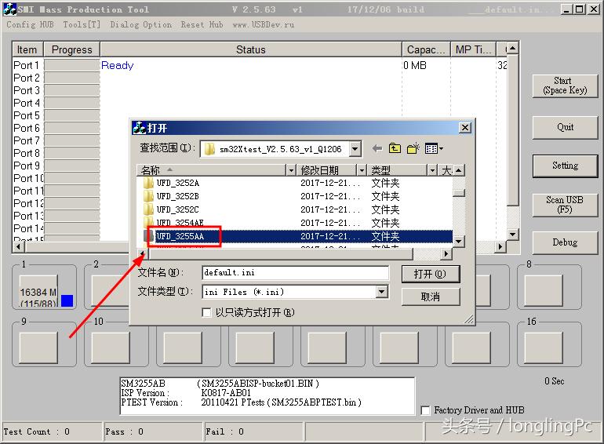Click the Start (Space Key) button
This screenshot has width=604, height=444.
tap(565, 86)
